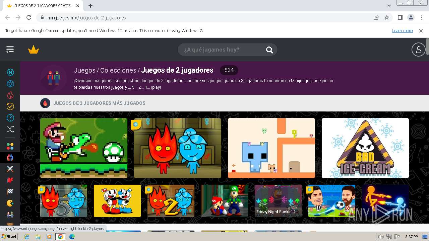Image resolution: width=429 pixels, height=241 pixels.
Task: Open recently played clock-check icon
Action: pyautogui.click(x=10, y=106)
